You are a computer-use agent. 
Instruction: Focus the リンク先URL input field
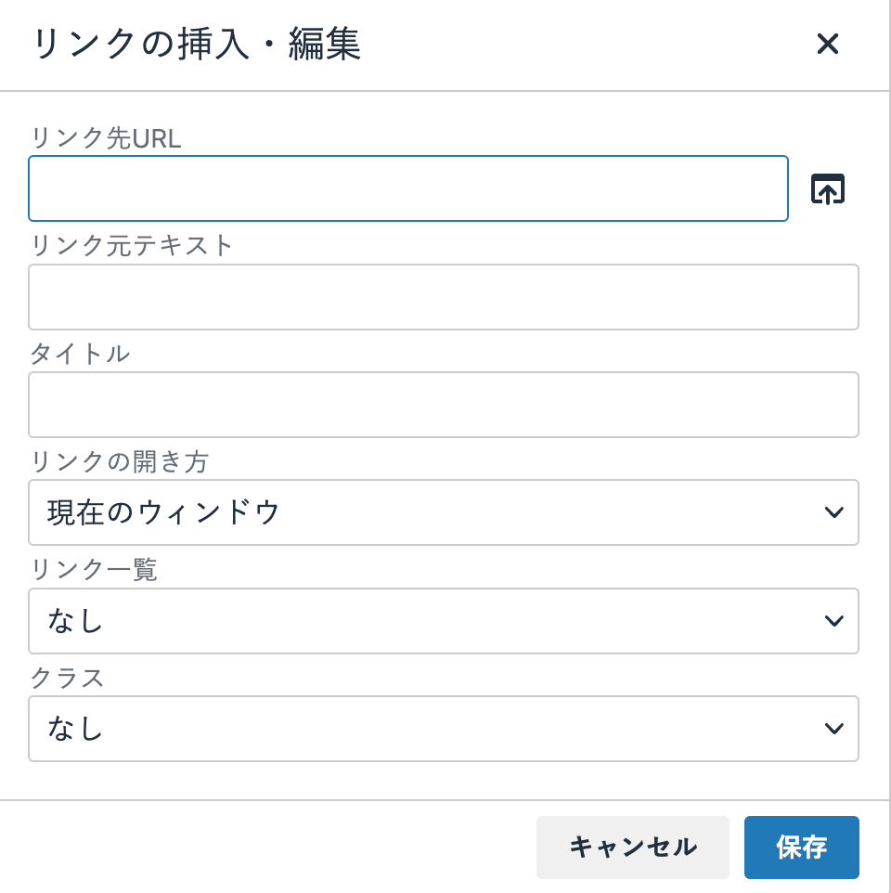pos(408,188)
